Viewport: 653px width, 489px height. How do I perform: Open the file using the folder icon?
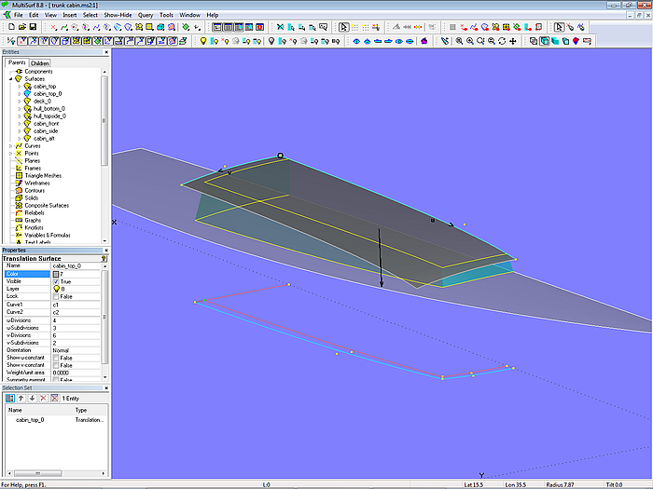[x=21, y=28]
